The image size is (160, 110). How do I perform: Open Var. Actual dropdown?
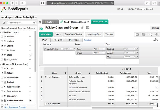point(130,57)
